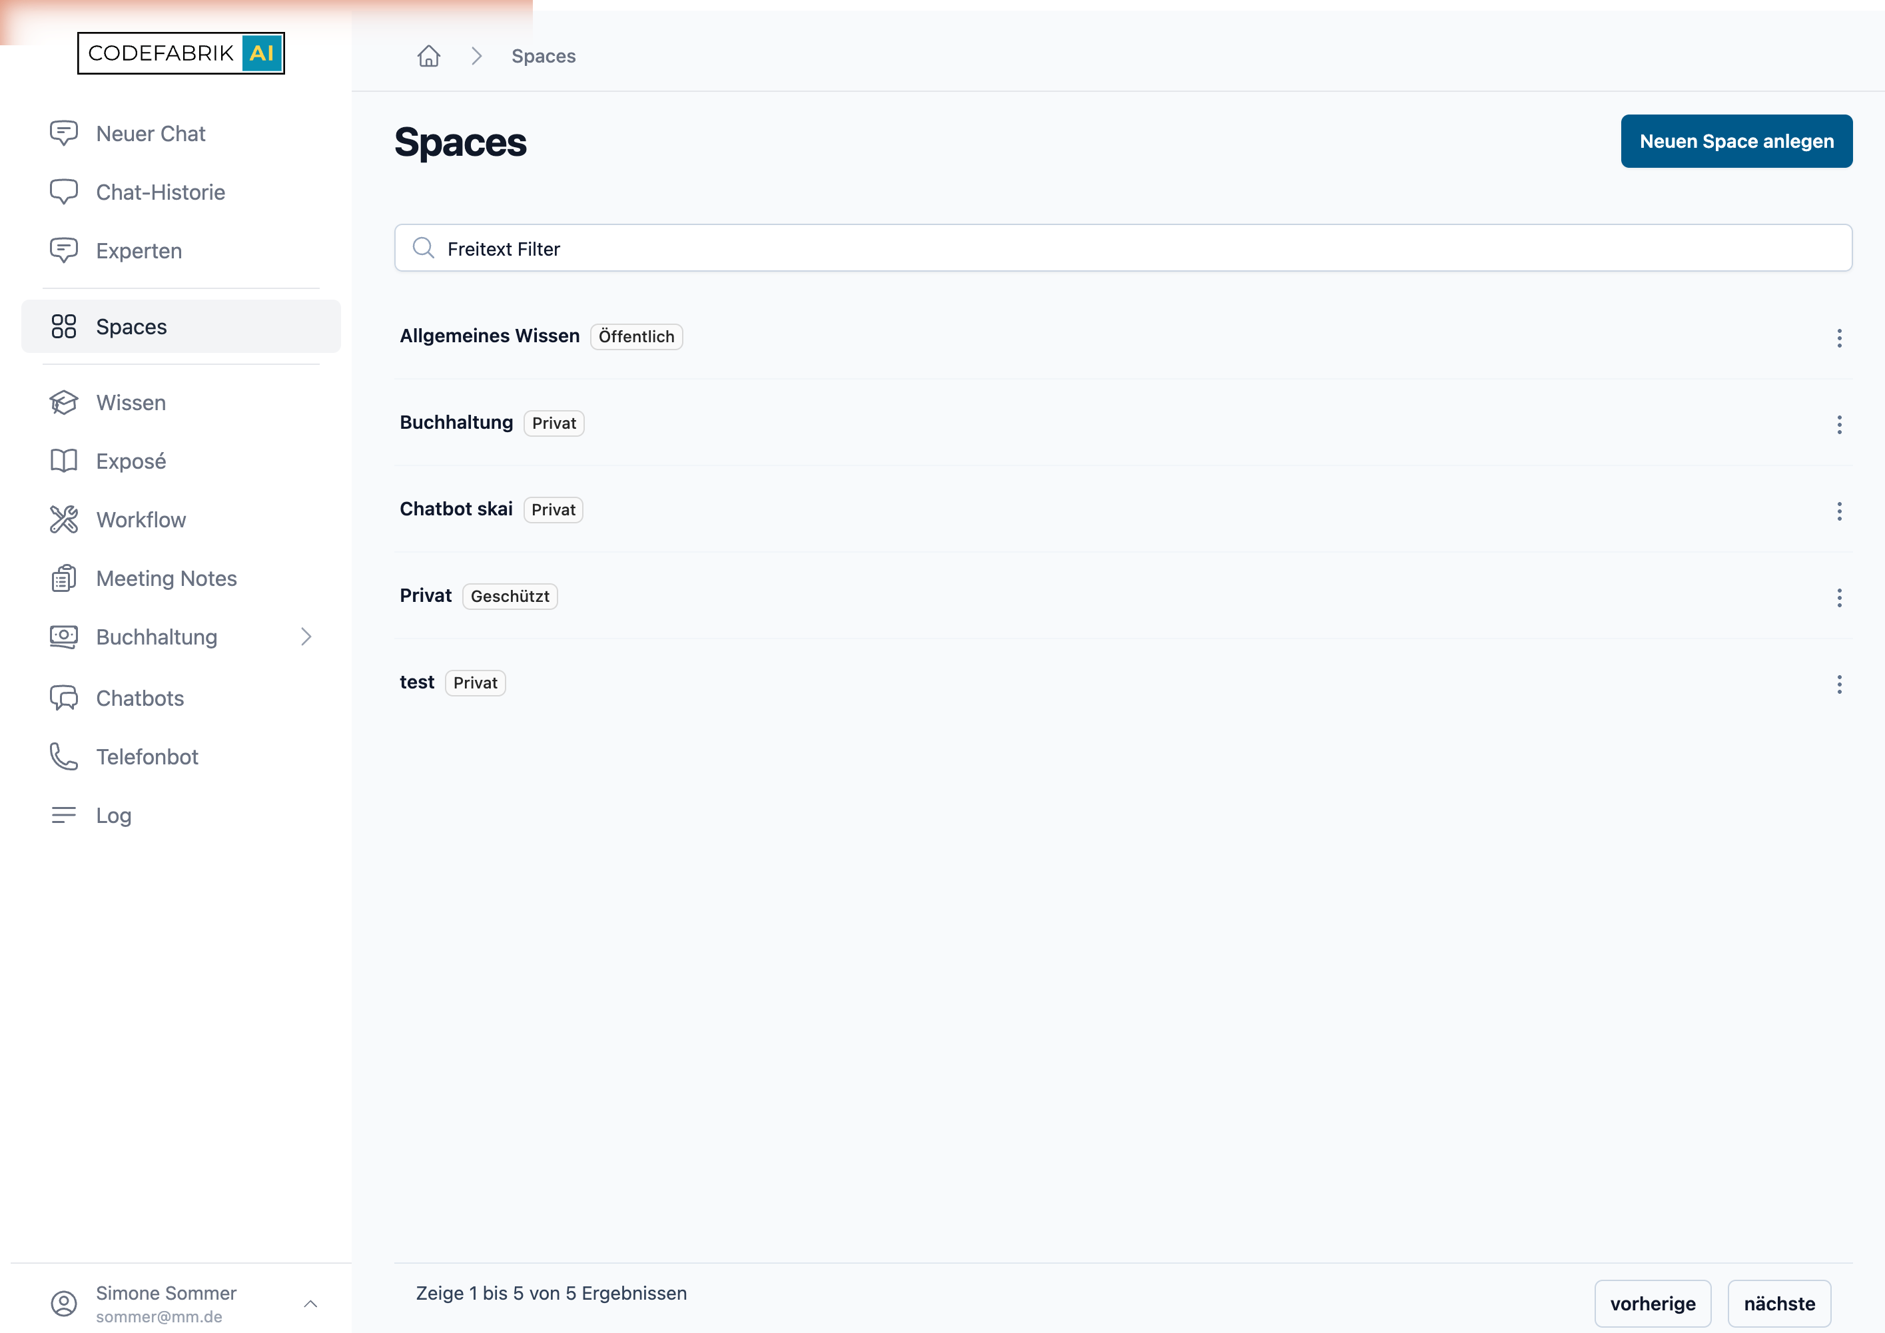
Task: Open Experten in the sidebar
Action: point(181,250)
